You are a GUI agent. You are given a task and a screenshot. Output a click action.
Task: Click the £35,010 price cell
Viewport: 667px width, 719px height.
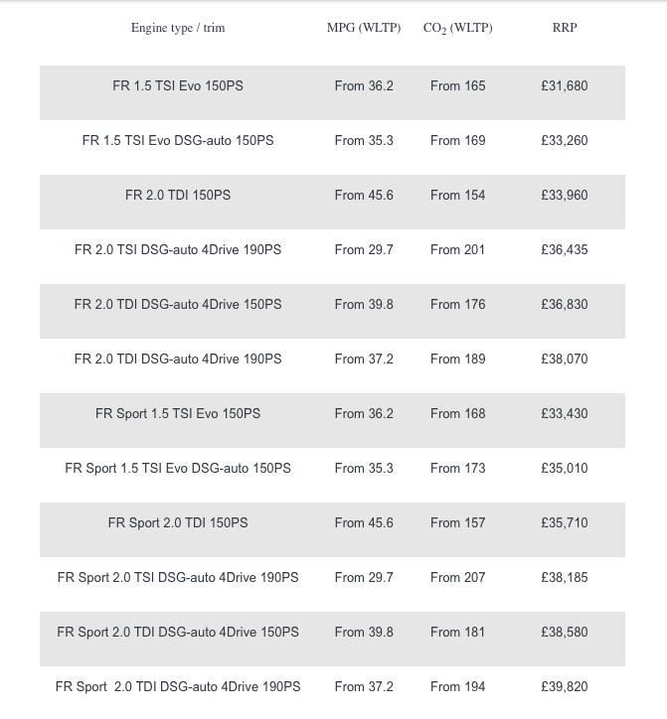coord(565,469)
